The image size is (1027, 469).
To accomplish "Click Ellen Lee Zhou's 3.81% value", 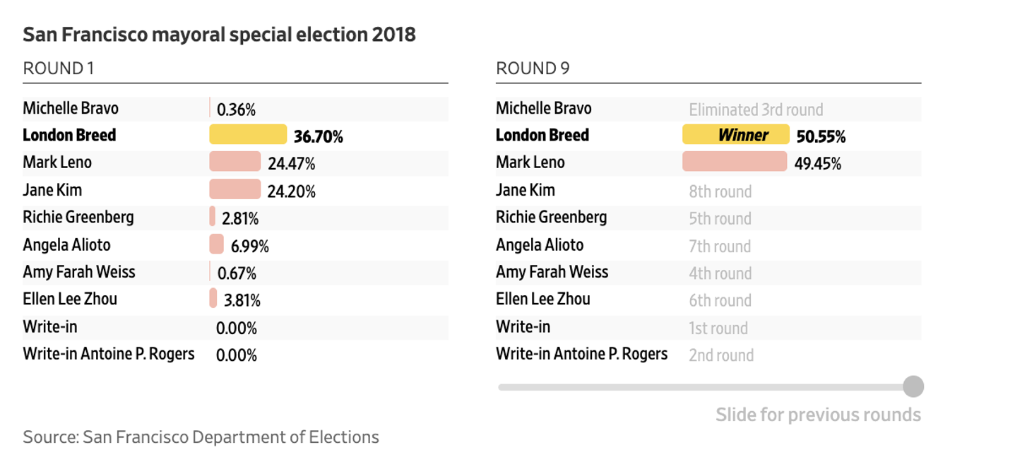I will click(242, 300).
